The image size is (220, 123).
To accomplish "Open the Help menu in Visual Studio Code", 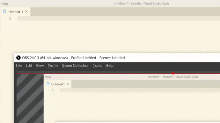I will (5, 3).
